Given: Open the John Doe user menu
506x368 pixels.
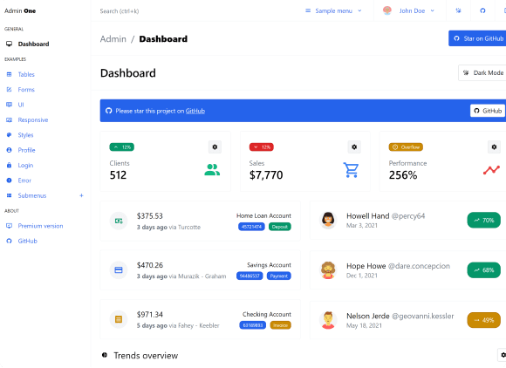Looking at the screenshot, I should tap(409, 11).
